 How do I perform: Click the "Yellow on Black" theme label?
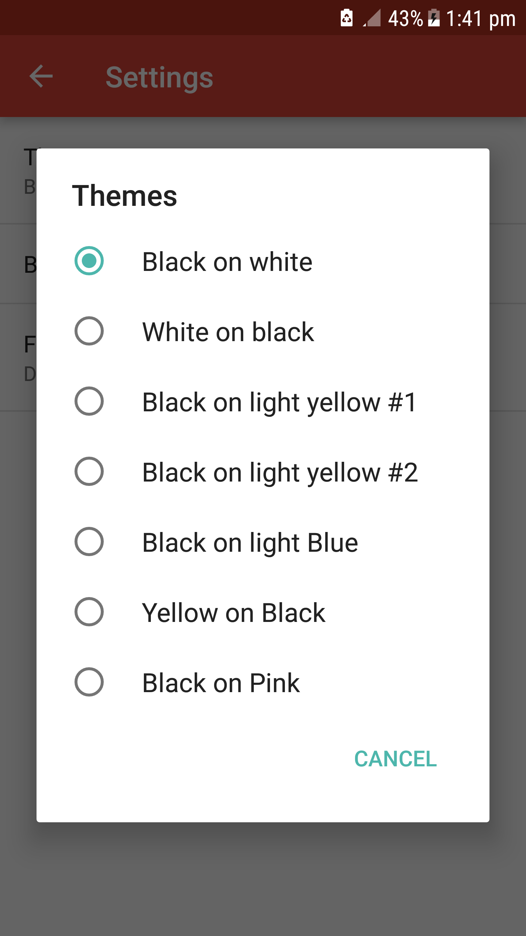click(233, 613)
